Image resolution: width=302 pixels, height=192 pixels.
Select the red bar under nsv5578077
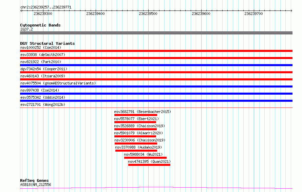click(x=135, y=122)
